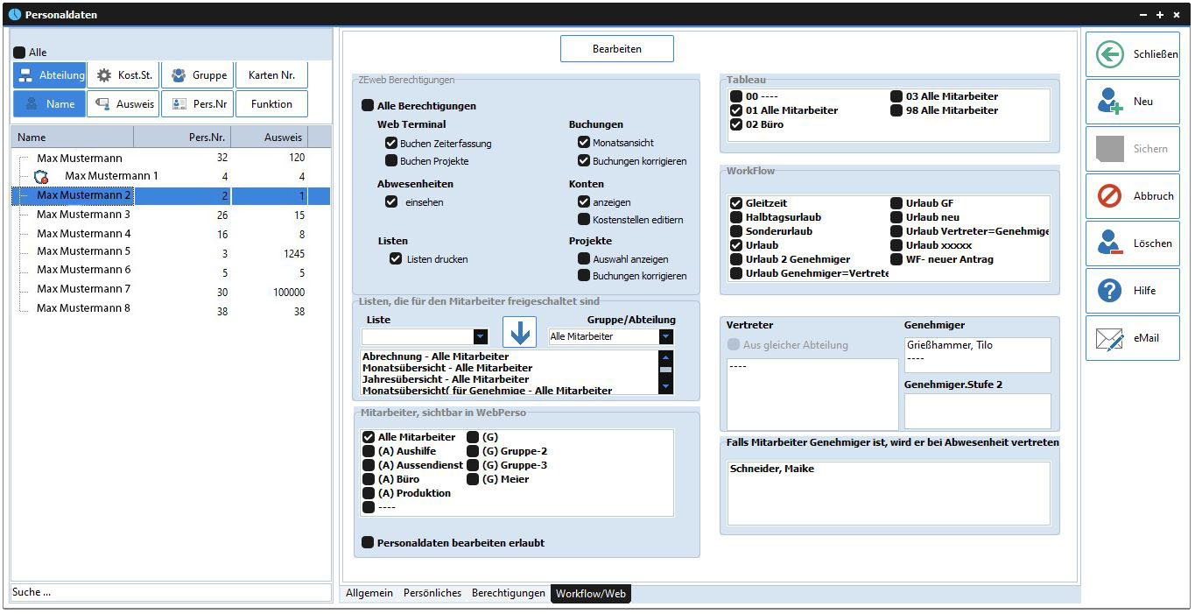Uncheck Gleitzeit in the WorkFlow list
This screenshot has width=1195, height=614.
pyautogui.click(x=736, y=203)
